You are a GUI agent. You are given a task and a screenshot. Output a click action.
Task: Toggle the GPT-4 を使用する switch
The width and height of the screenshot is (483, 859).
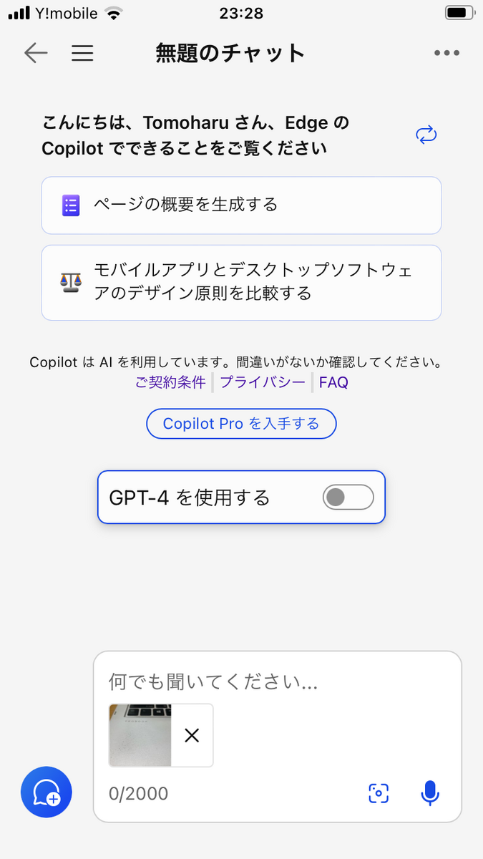click(x=348, y=497)
